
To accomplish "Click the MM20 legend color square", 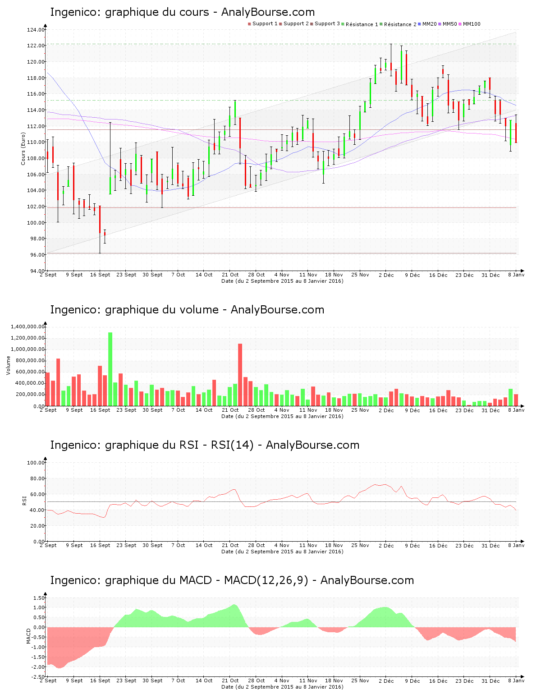I will coord(420,24).
